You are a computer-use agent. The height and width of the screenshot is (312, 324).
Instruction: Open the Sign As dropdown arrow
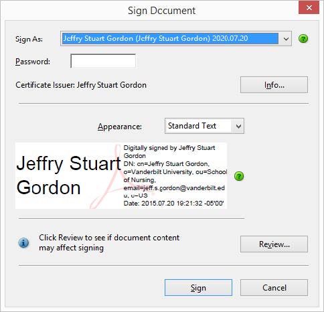click(x=286, y=39)
